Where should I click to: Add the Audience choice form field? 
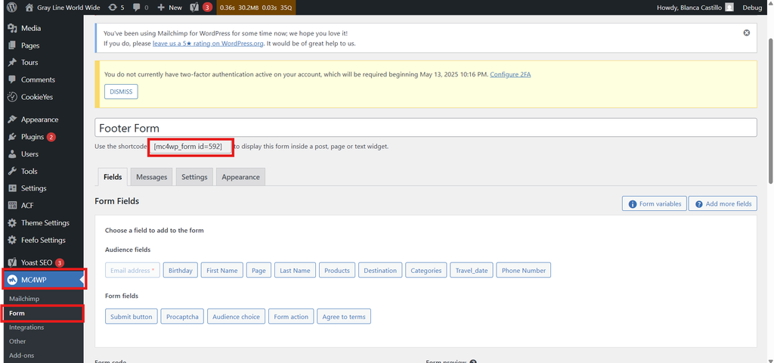[236, 317]
